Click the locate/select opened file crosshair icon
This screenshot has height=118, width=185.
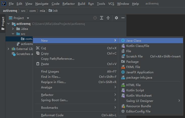(x=95, y=18)
